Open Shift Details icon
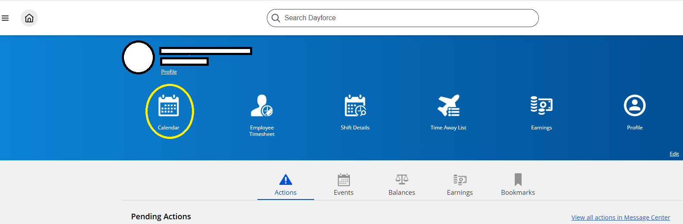The width and height of the screenshot is (683, 224). (355, 105)
